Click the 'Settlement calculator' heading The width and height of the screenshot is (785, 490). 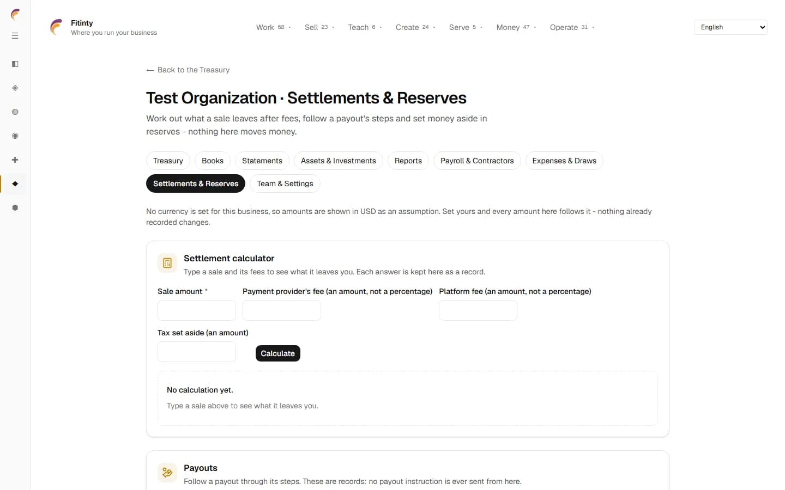pyautogui.click(x=229, y=258)
